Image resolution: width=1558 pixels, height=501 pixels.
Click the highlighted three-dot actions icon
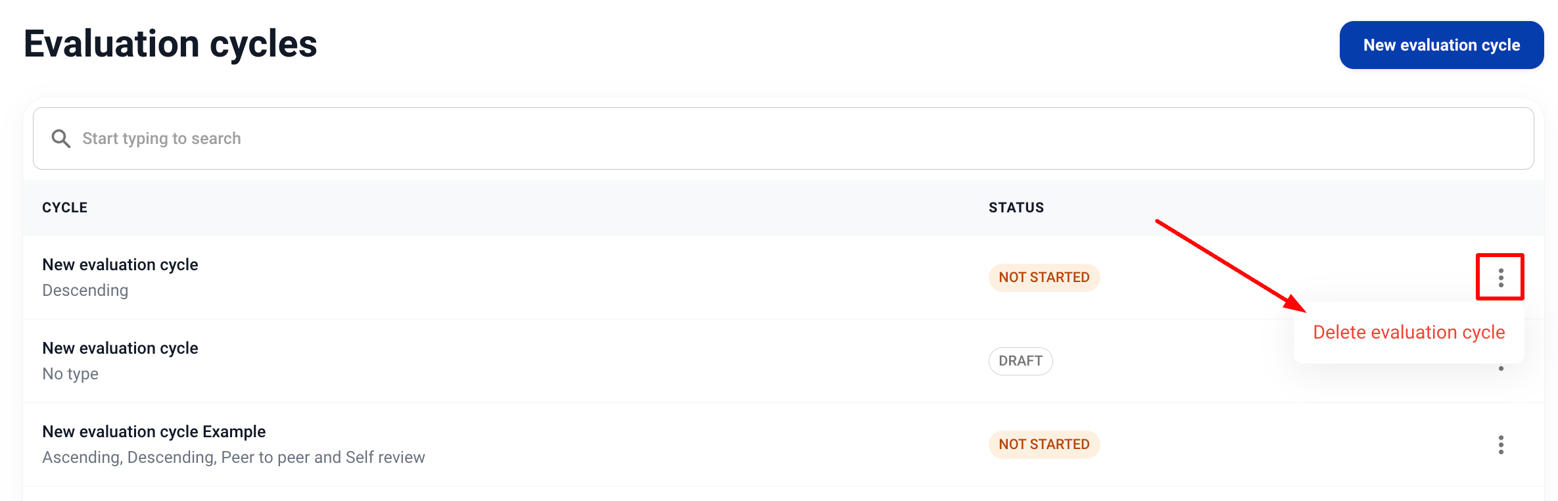[1501, 277]
